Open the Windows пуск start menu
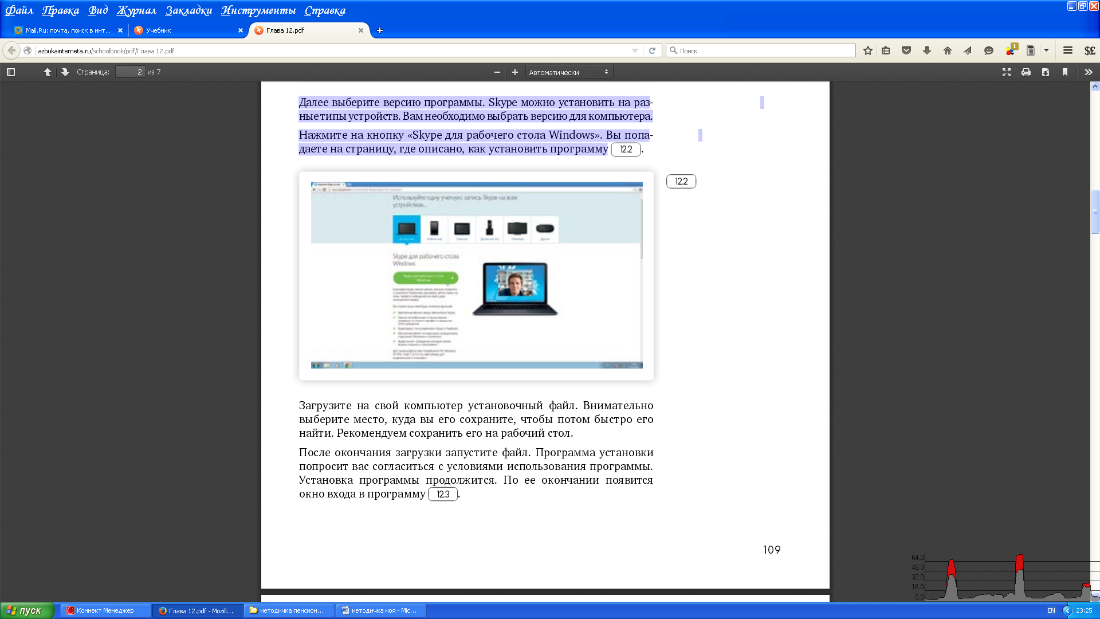Image resolution: width=1100 pixels, height=619 pixels. 27,610
